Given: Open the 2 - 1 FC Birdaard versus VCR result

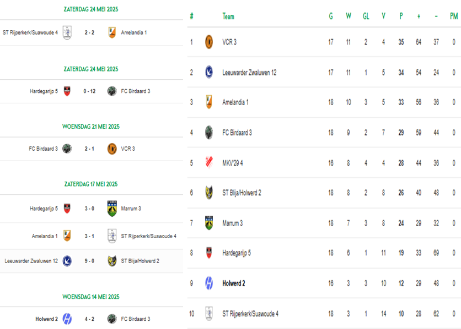Looking at the screenshot, I should click(x=89, y=149).
